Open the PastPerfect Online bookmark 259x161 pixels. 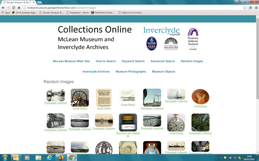(103, 12)
